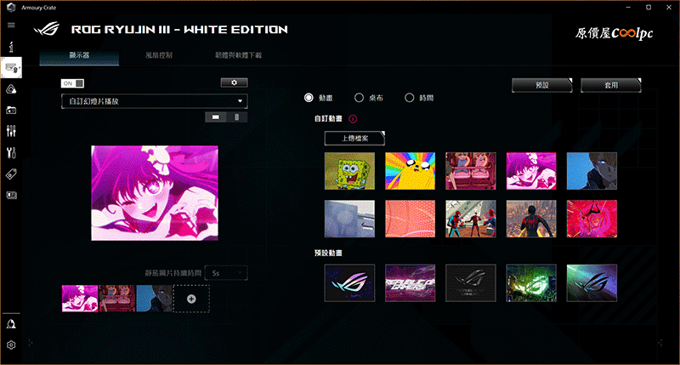Click the ROG logo in header

pos(47,29)
